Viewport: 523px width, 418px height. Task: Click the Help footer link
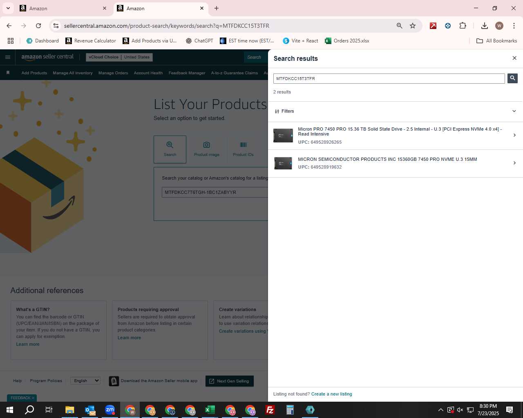(17, 381)
